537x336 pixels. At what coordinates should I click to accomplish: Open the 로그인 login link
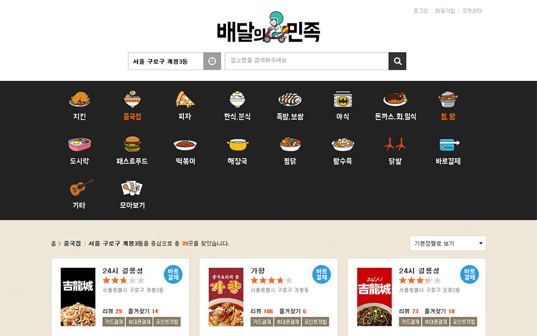click(x=421, y=11)
